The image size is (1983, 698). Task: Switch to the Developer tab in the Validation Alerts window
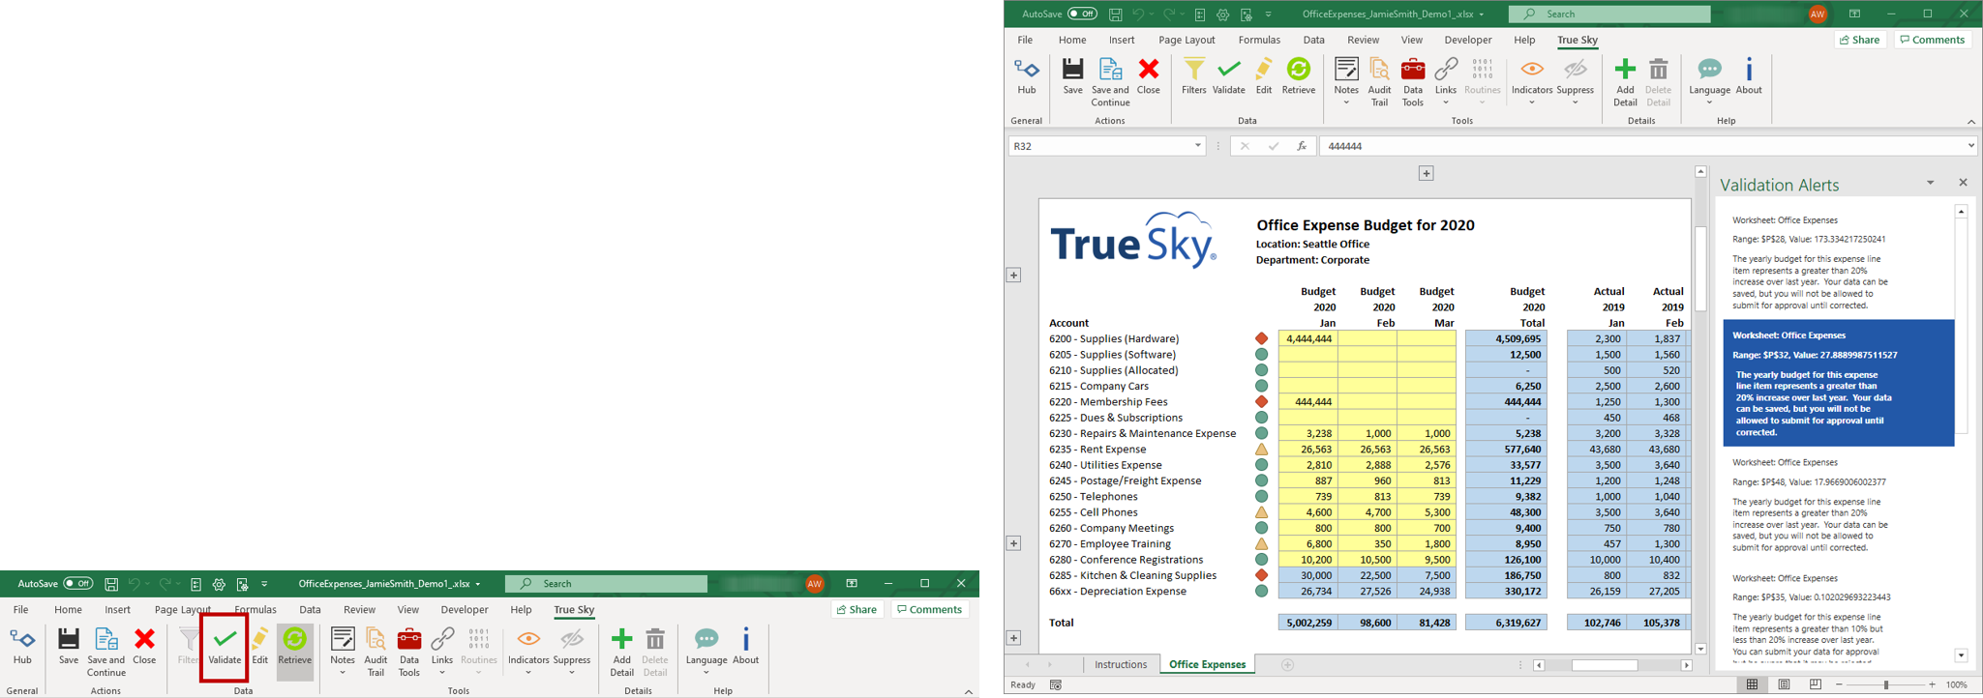tap(1468, 40)
